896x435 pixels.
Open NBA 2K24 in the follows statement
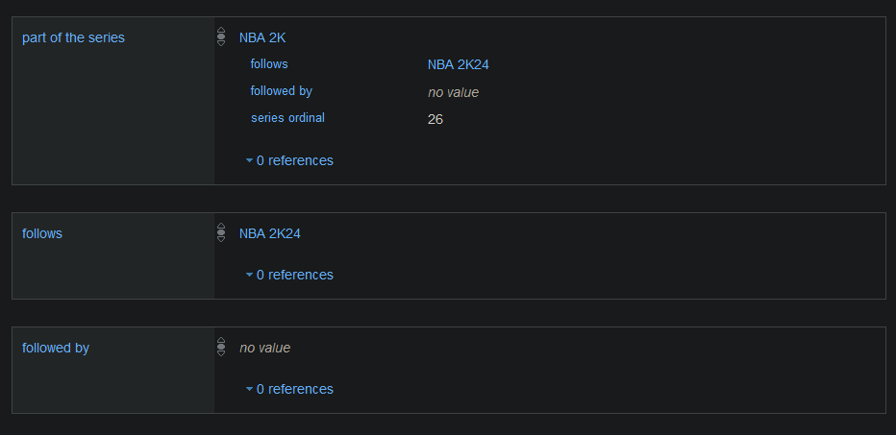(x=270, y=233)
